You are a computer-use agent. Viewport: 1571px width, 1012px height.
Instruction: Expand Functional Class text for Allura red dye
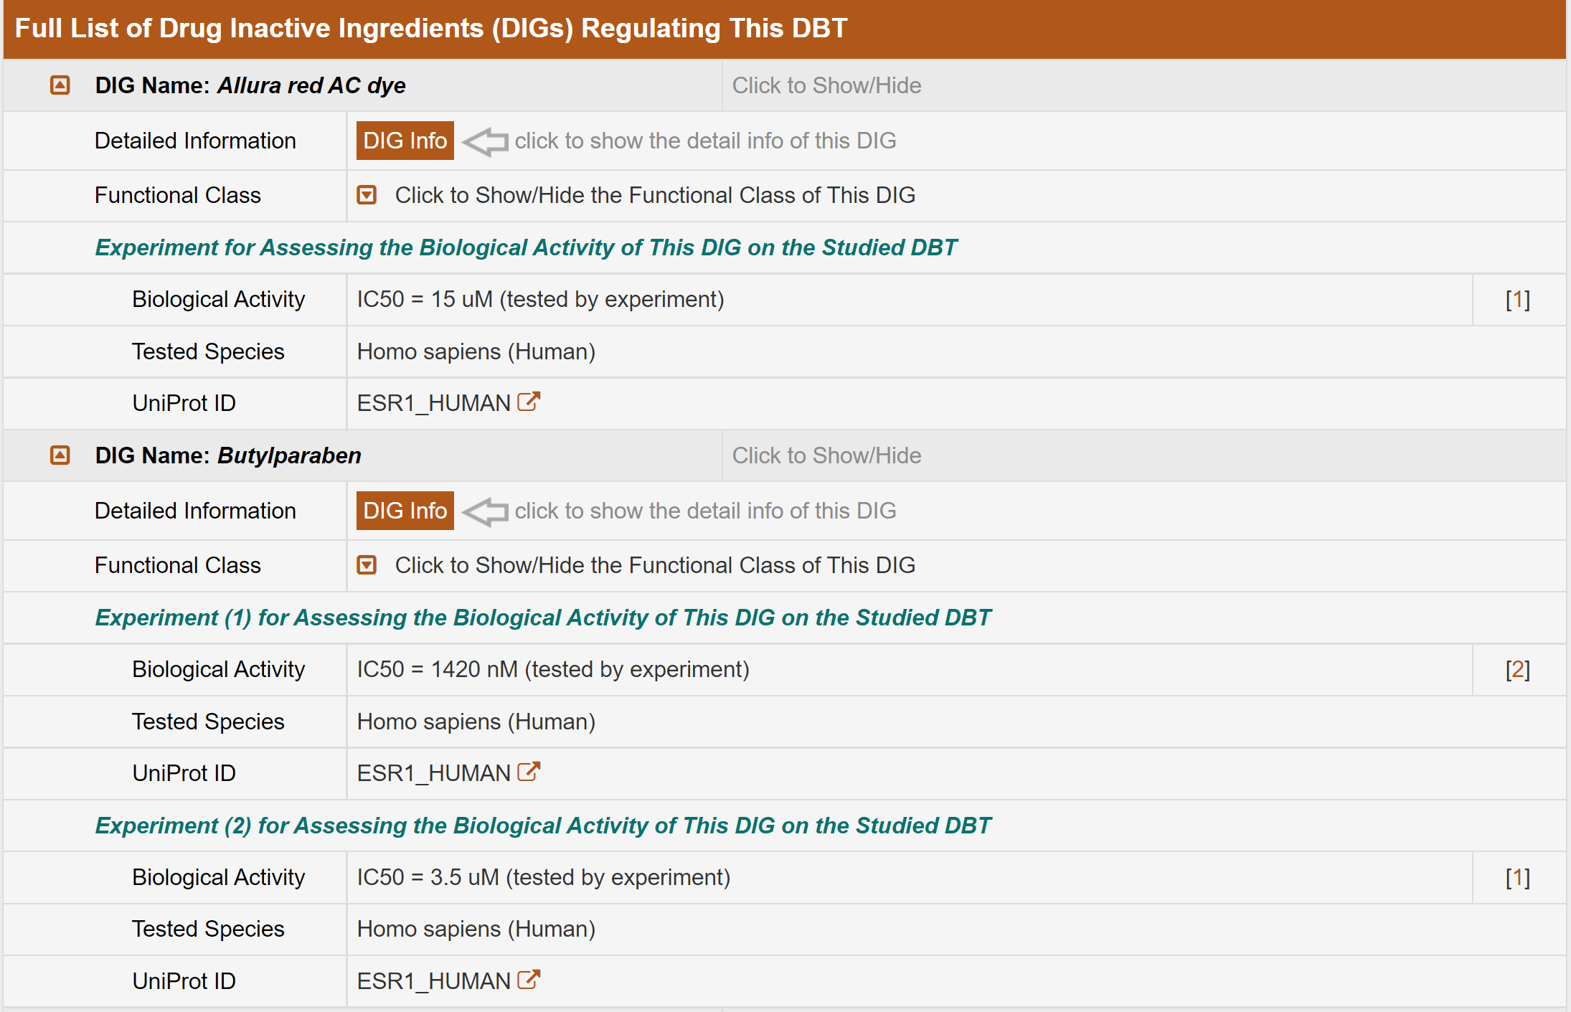pos(654,195)
